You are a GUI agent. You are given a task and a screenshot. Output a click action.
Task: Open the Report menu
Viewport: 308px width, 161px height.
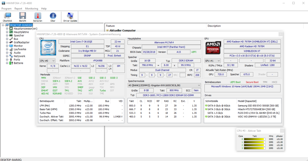(x=18, y=9)
